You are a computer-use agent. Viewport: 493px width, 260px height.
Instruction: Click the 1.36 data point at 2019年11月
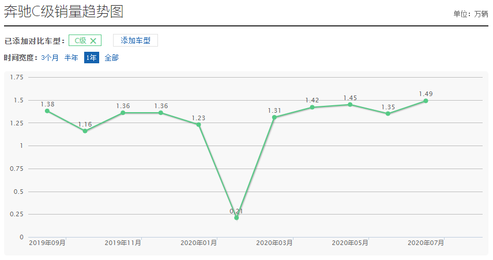tap(123, 113)
